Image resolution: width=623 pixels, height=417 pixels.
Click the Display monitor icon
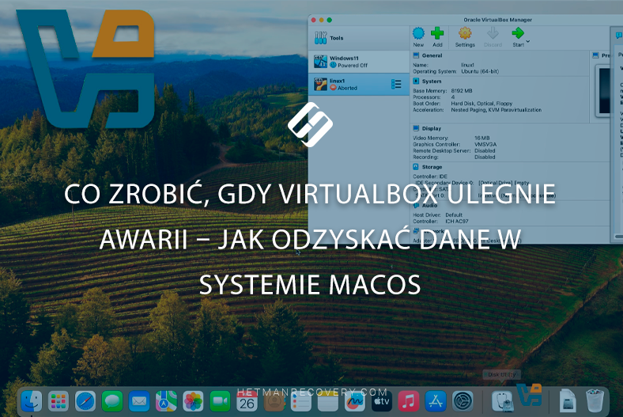pyautogui.click(x=416, y=128)
